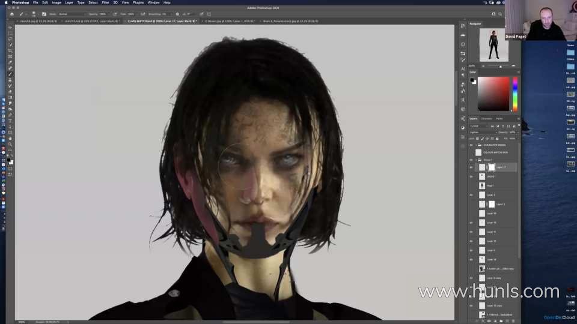Open the brush settings panel toggle icon
577x324 pixels.
coord(44,14)
